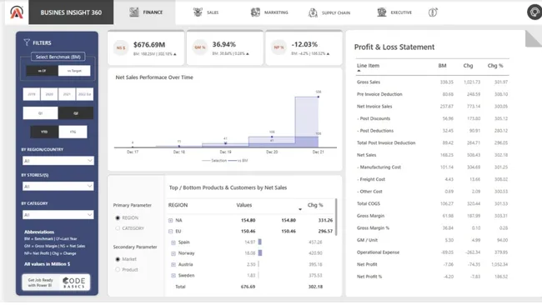Click the Operational Expense line item

(x=379, y=252)
